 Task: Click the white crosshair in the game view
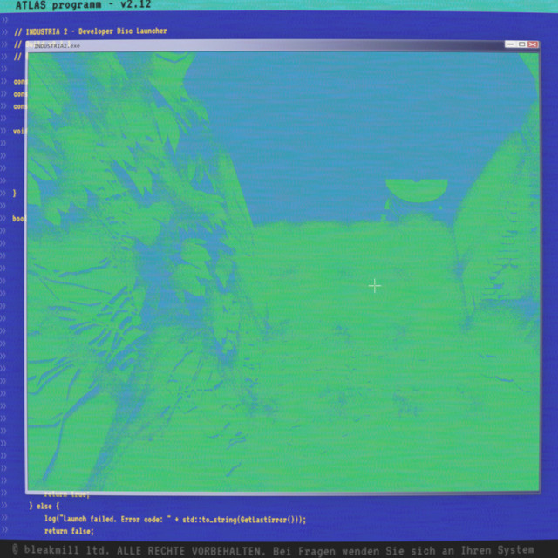(374, 285)
